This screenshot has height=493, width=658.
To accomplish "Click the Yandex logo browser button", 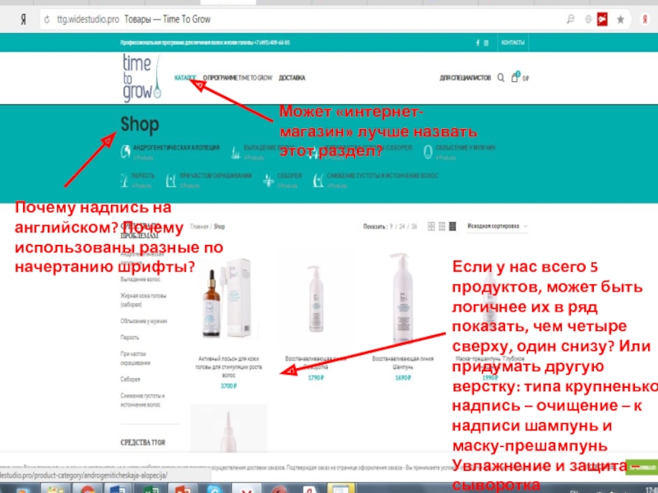I will pyautogui.click(x=24, y=20).
